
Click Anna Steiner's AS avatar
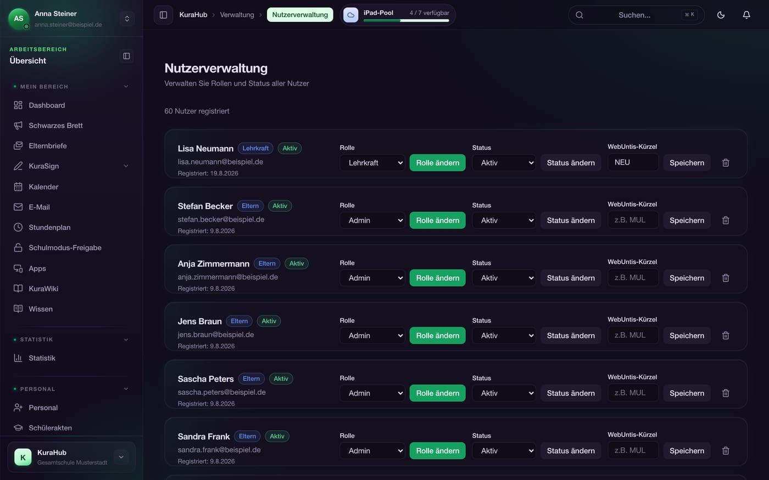click(x=19, y=19)
